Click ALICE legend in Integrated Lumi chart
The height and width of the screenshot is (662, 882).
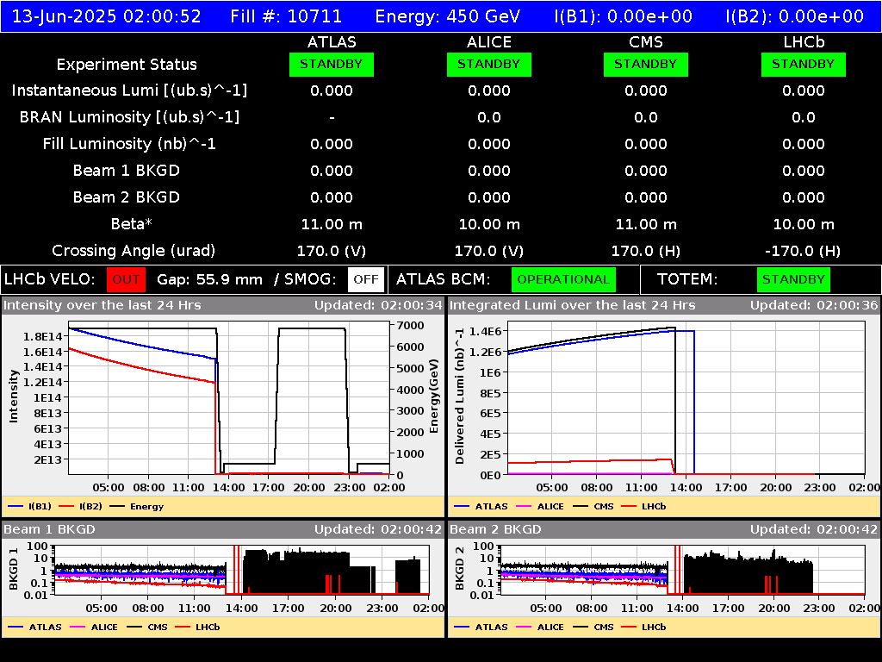click(540, 507)
